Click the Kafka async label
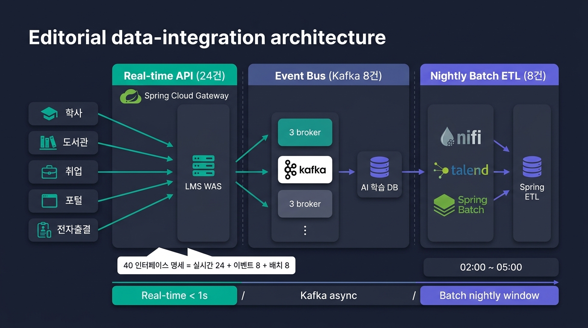This screenshot has width=588, height=328. 329,296
